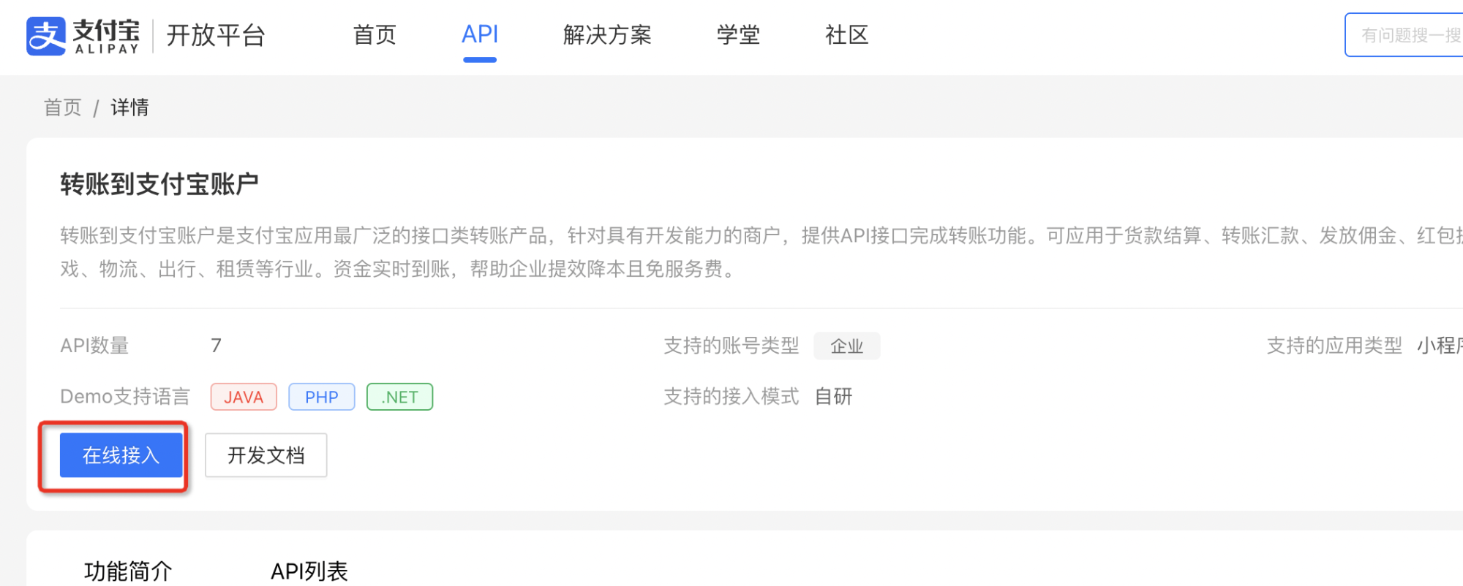Click the PHP language tag
The height and width of the screenshot is (586, 1463).
tap(322, 397)
